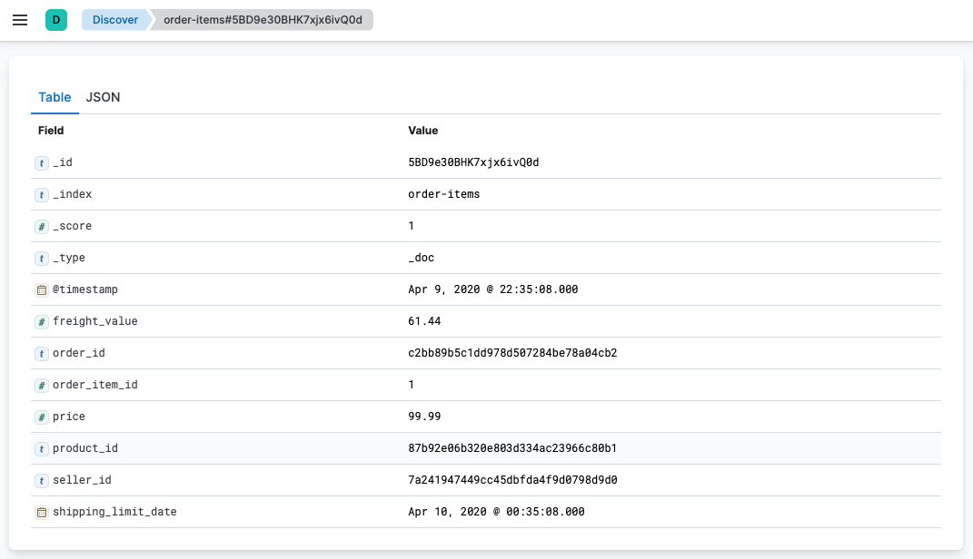973x559 pixels.
Task: Click the order-items document breadcrumb
Action: point(262,19)
